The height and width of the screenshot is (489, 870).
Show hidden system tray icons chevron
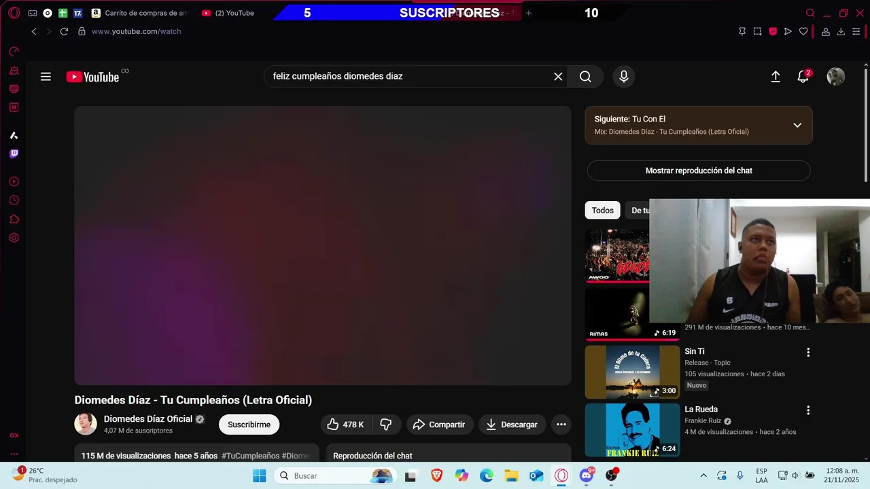coord(703,475)
